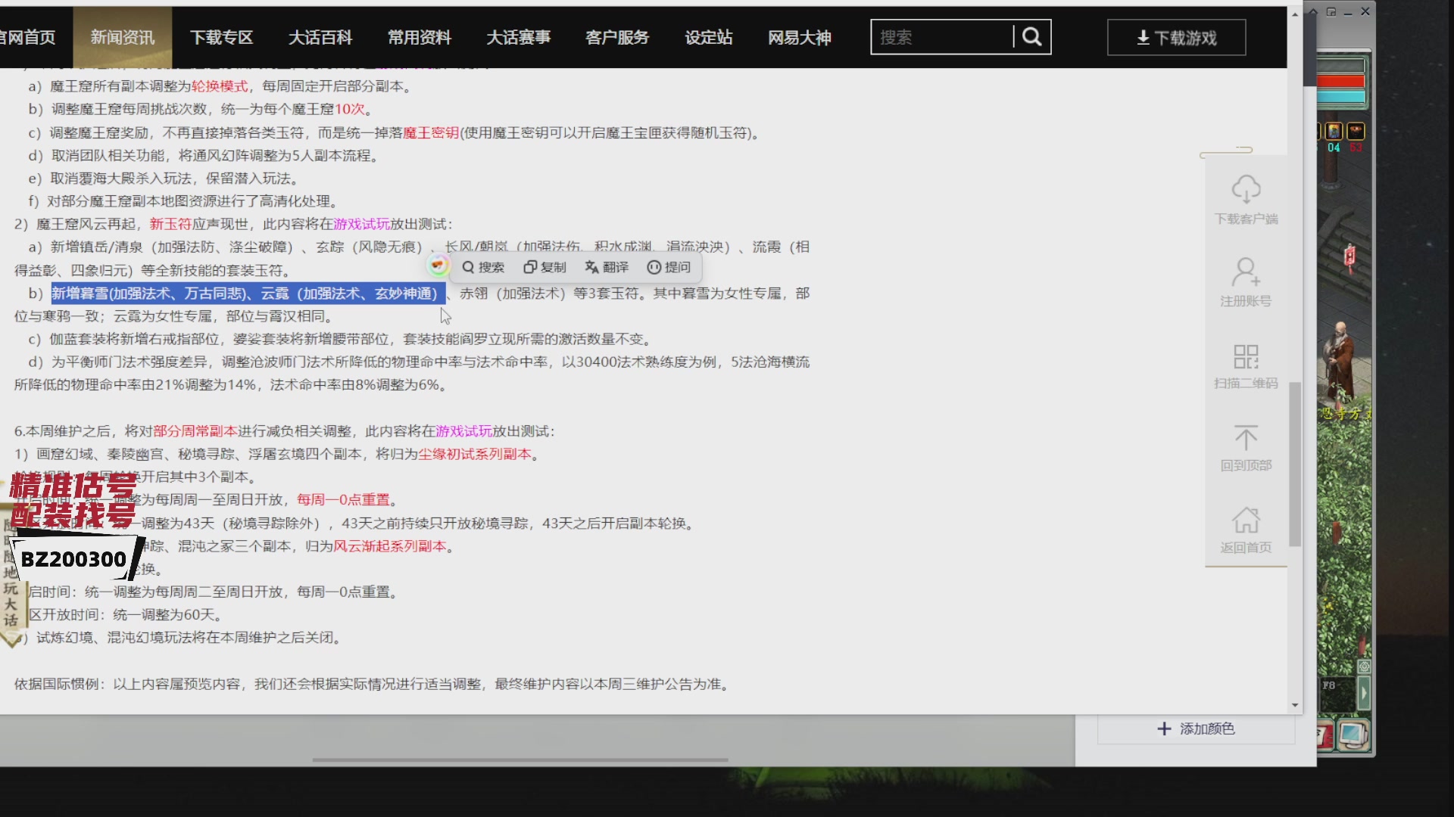
Task: Open the computer icon in the game toolbar
Action: click(x=1352, y=735)
